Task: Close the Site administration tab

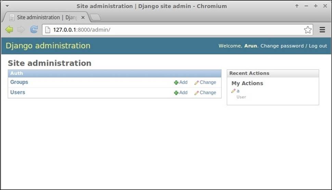Action: (83, 17)
